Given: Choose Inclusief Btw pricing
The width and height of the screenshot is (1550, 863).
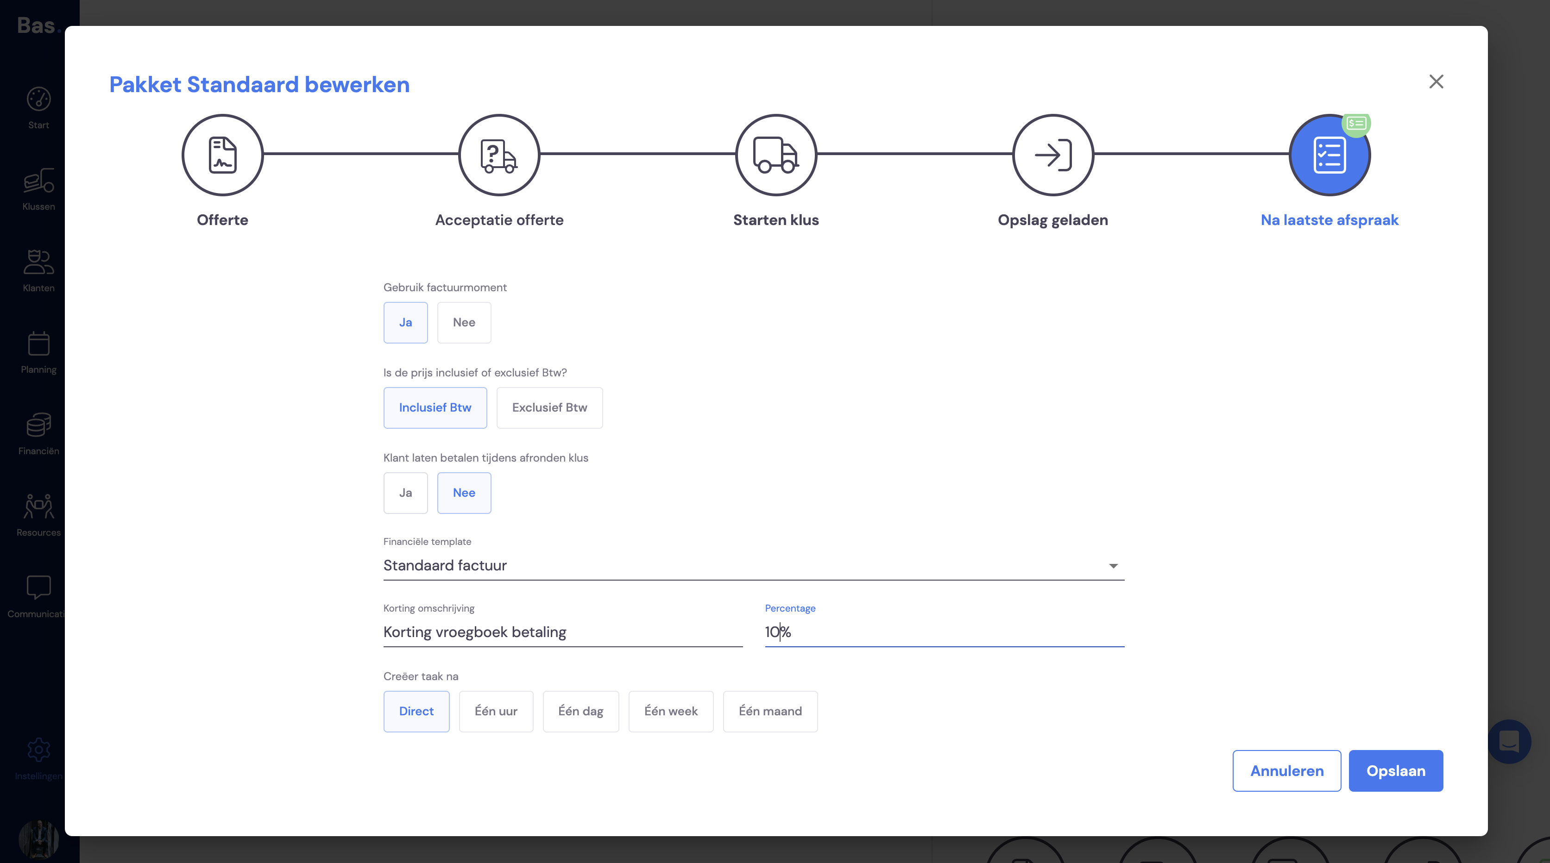Looking at the screenshot, I should (x=435, y=408).
